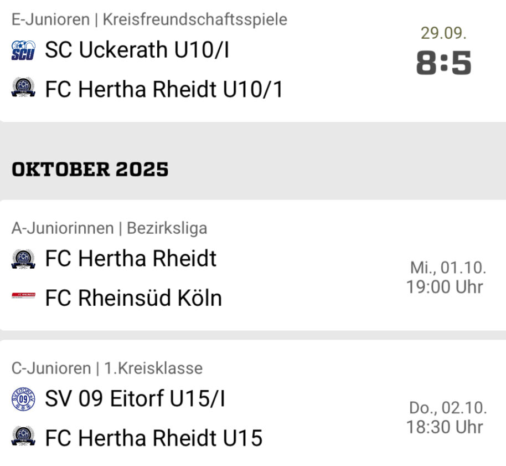
Task: Open SC Uckerath U10/I team page
Action: pyautogui.click(x=137, y=50)
